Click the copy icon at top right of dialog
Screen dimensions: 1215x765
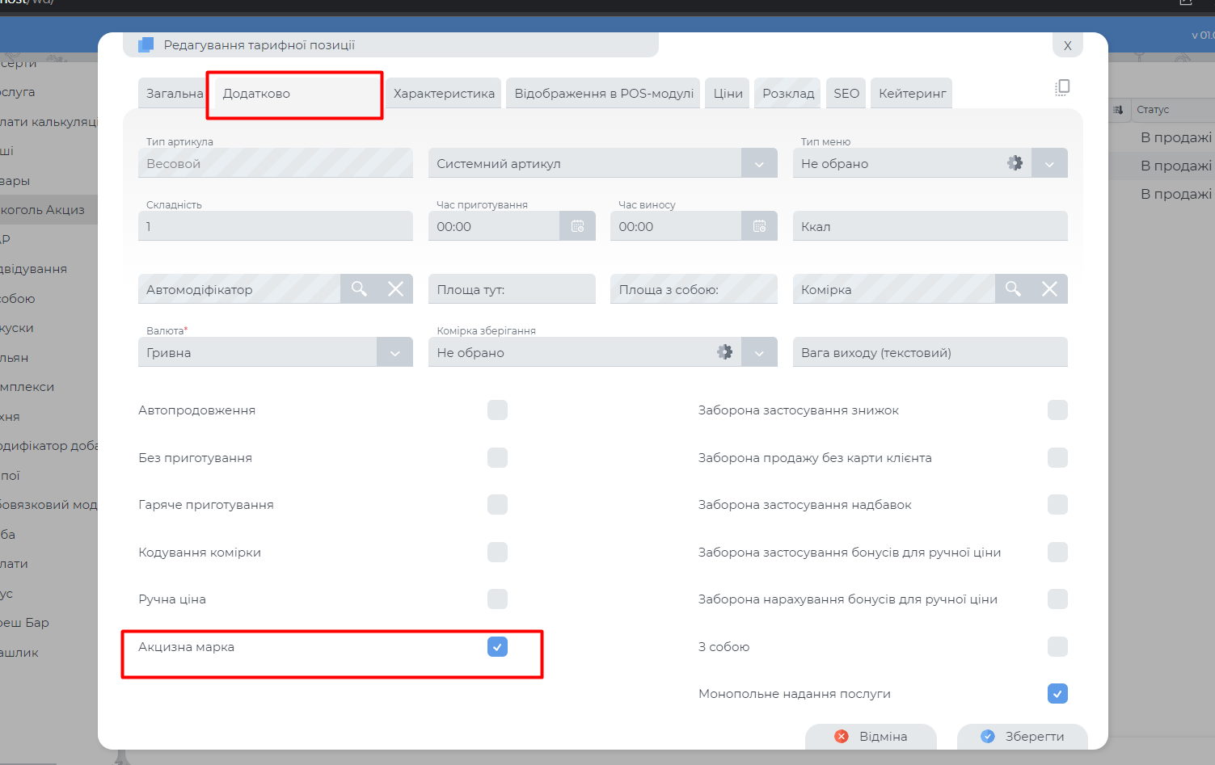click(1062, 87)
